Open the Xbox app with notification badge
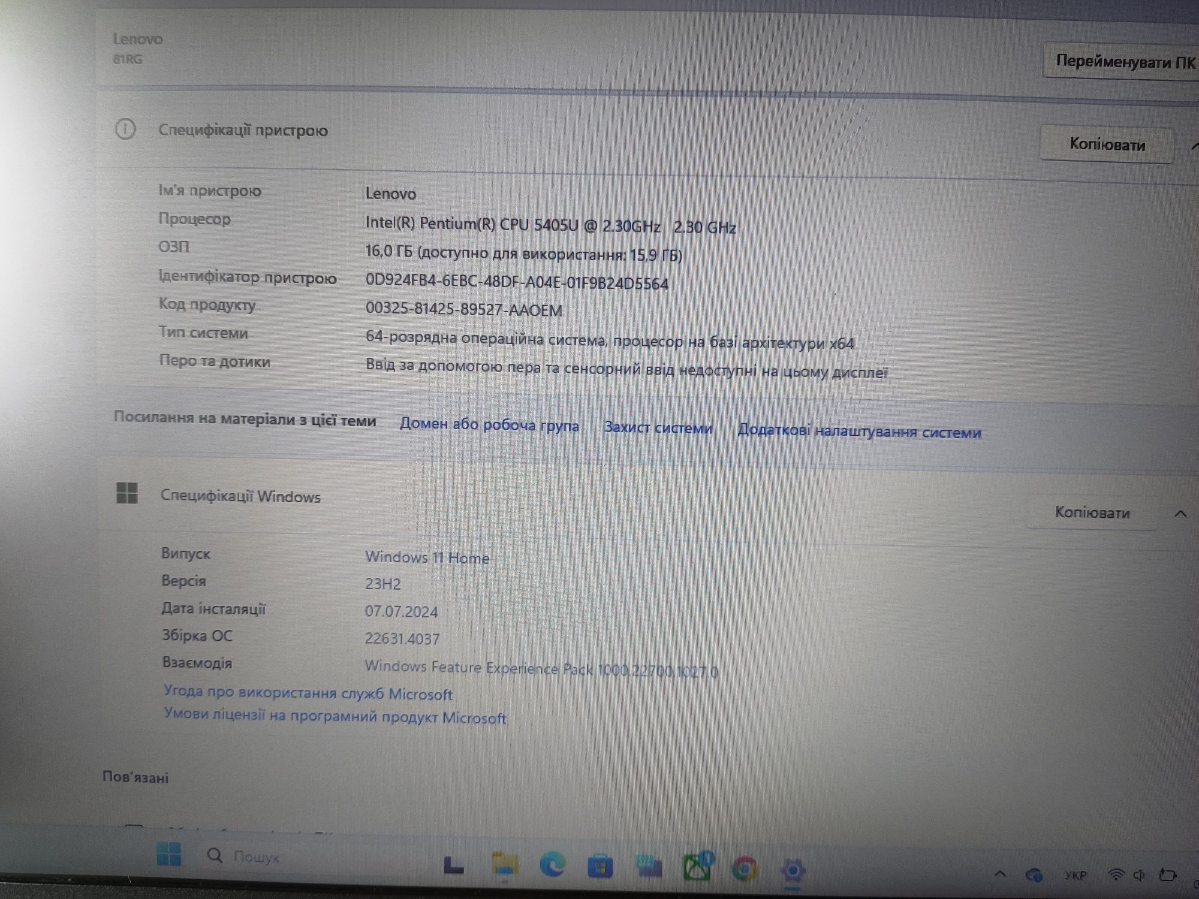Image resolution: width=1199 pixels, height=899 pixels. [697, 867]
